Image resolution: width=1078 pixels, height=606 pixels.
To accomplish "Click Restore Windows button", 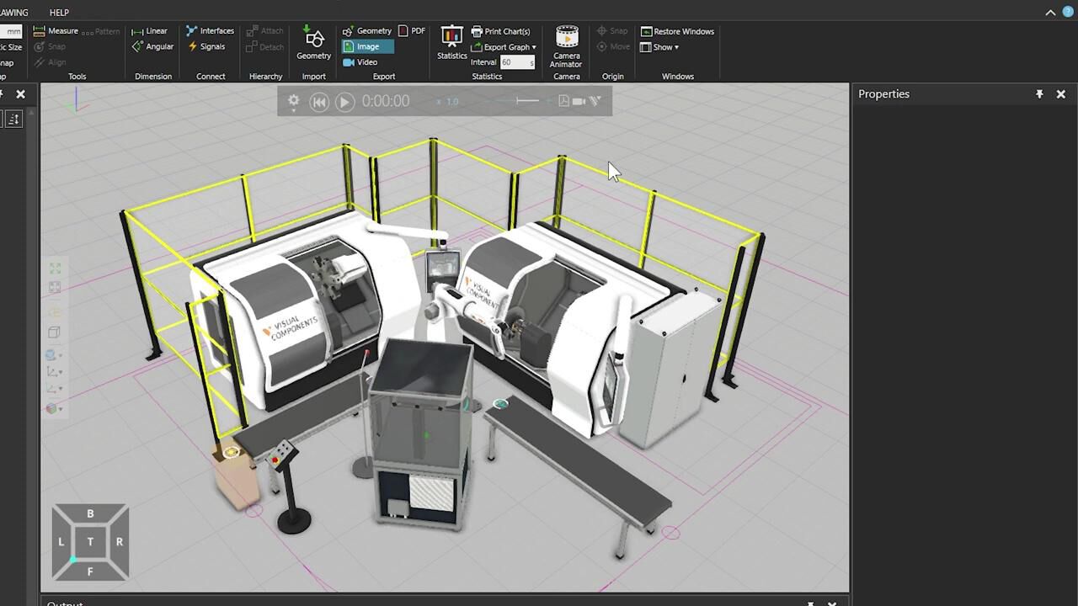I will tap(677, 31).
